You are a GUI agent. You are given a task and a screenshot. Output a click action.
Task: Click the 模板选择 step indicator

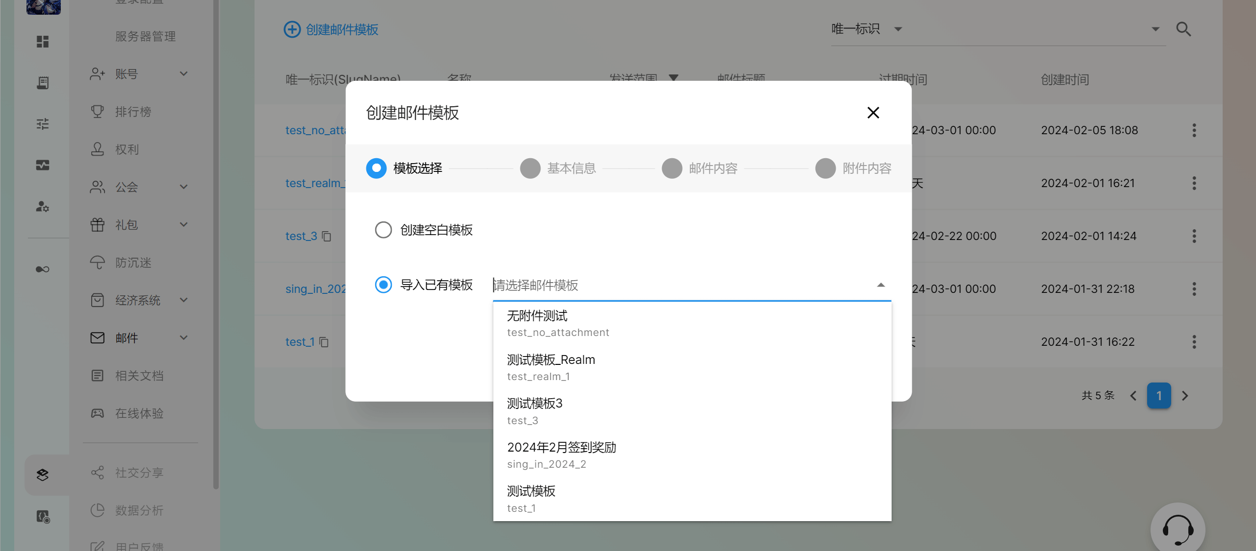pyautogui.click(x=376, y=168)
